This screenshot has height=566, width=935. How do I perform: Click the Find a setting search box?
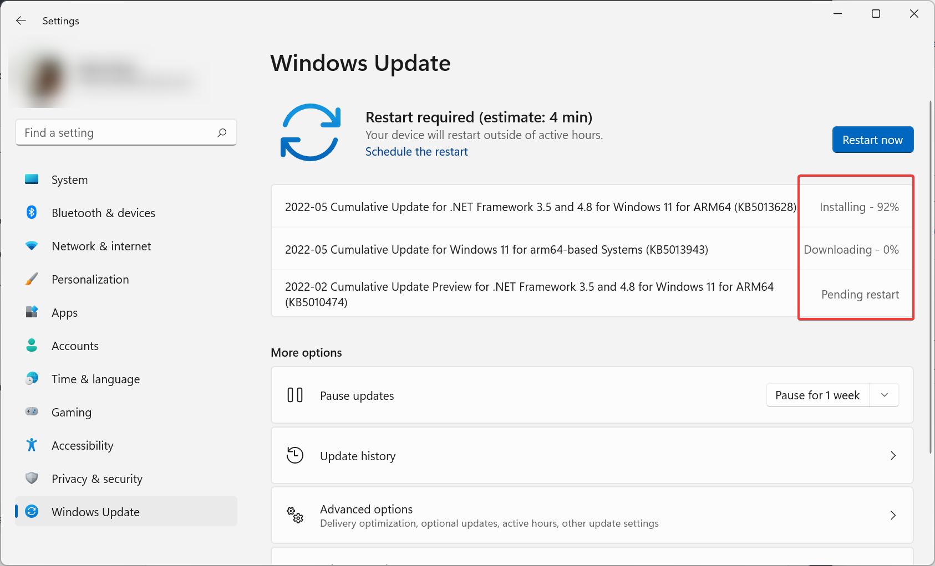point(126,132)
